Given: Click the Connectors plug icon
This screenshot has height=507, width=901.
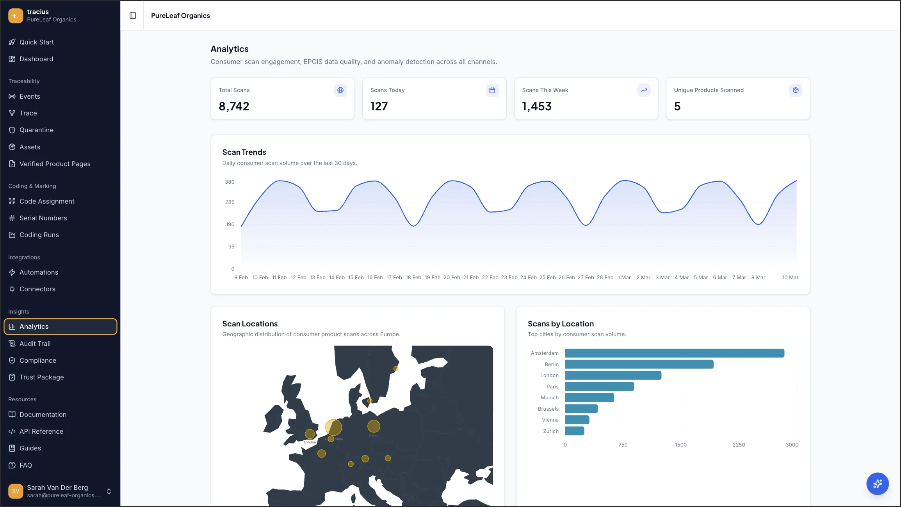Looking at the screenshot, I should [12, 289].
